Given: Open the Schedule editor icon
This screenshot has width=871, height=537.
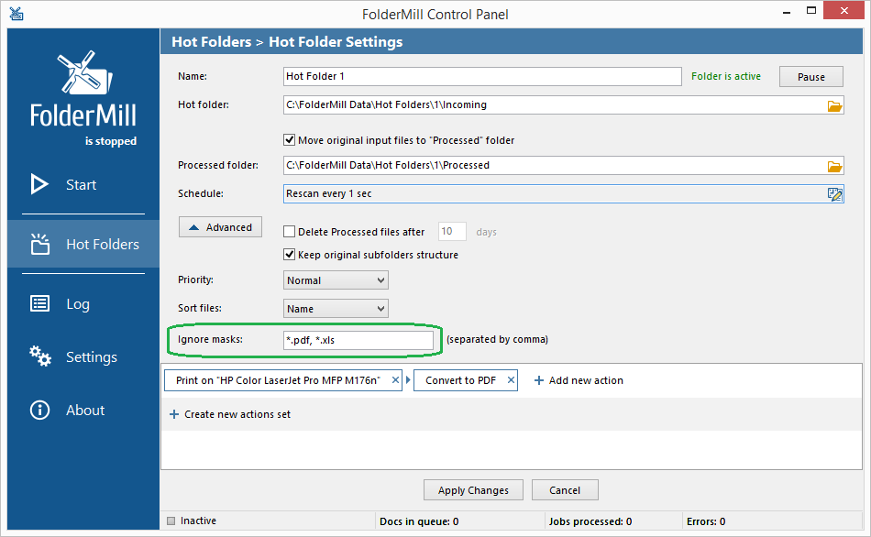Looking at the screenshot, I should coord(834,193).
